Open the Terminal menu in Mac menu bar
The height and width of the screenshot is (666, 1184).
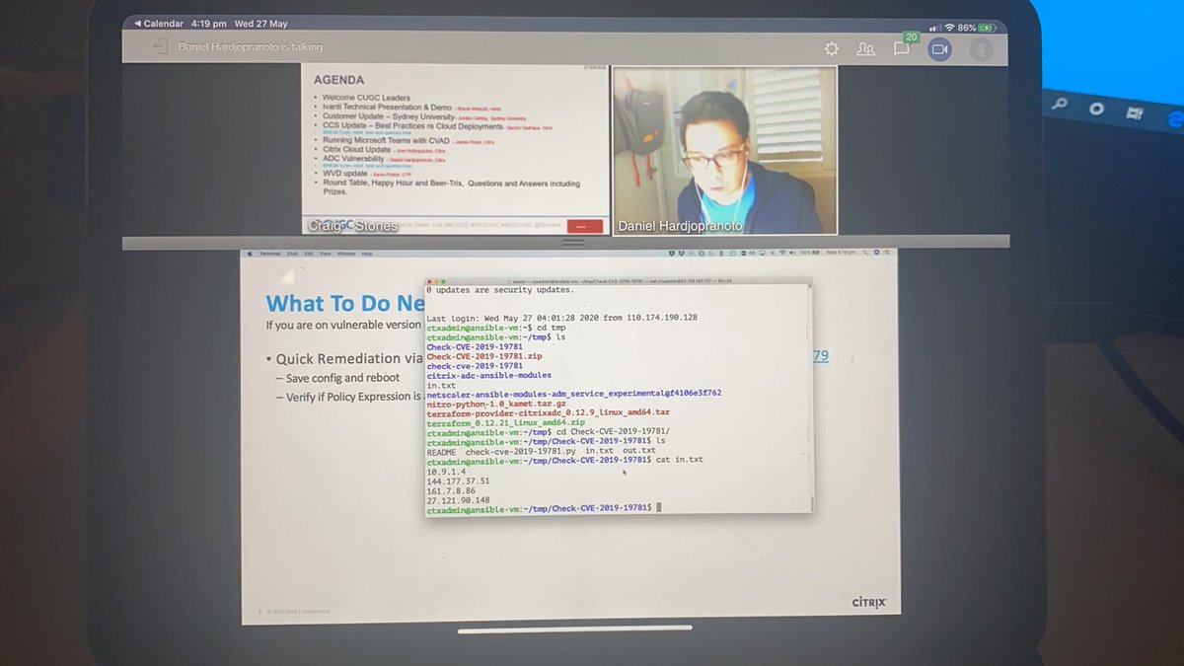[x=269, y=254]
